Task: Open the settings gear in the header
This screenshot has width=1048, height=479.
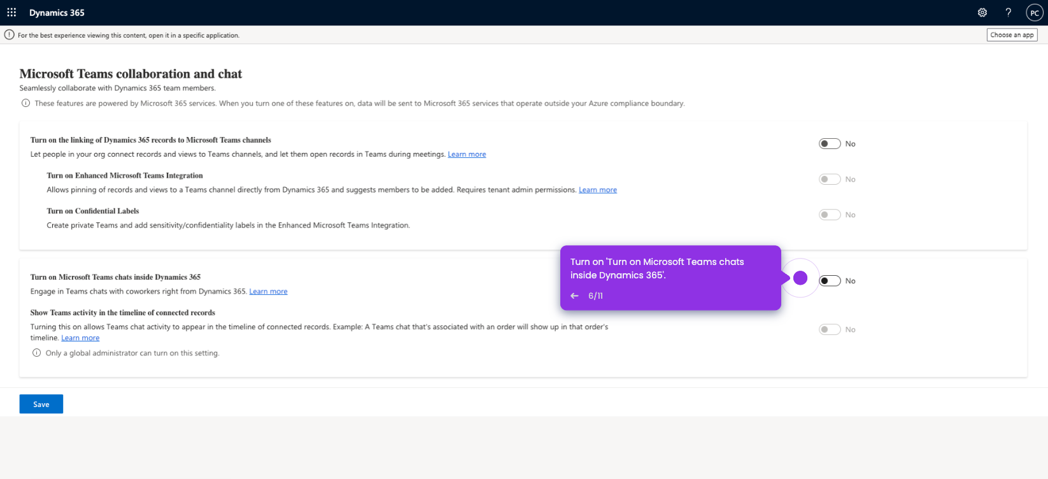Action: pyautogui.click(x=982, y=12)
